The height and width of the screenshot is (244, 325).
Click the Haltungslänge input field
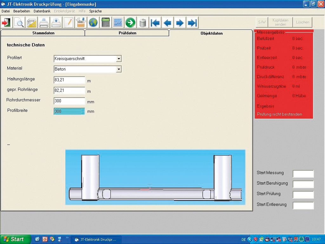tap(70, 80)
